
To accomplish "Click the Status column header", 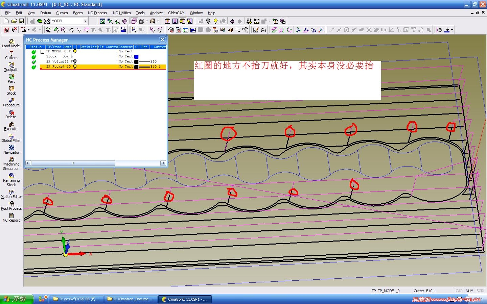I will tap(36, 47).
